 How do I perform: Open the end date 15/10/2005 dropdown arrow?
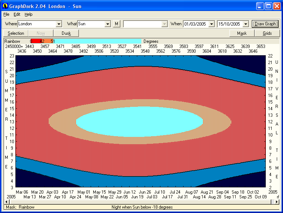(246, 24)
